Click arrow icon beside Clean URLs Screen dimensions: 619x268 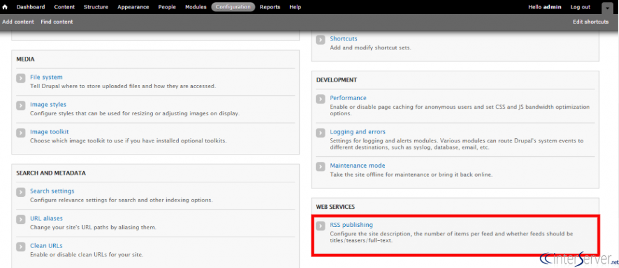tap(21, 247)
